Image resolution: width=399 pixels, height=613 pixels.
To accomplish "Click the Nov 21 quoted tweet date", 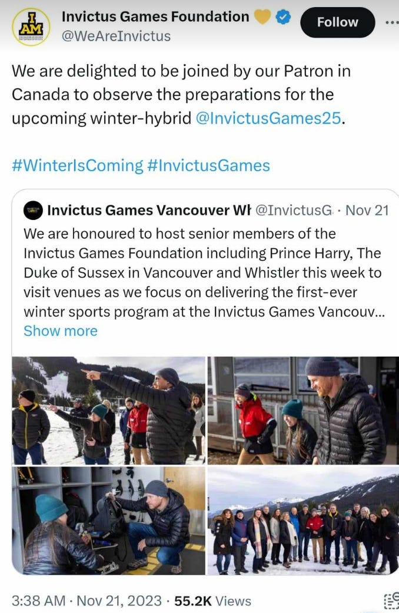I will (367, 211).
